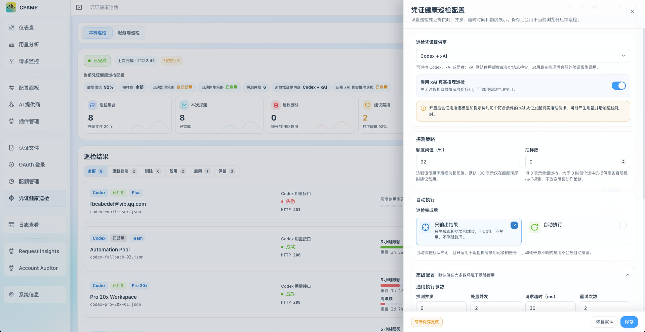This screenshot has width=645, height=332.
Task: Click the 保存 button
Action: (629, 322)
